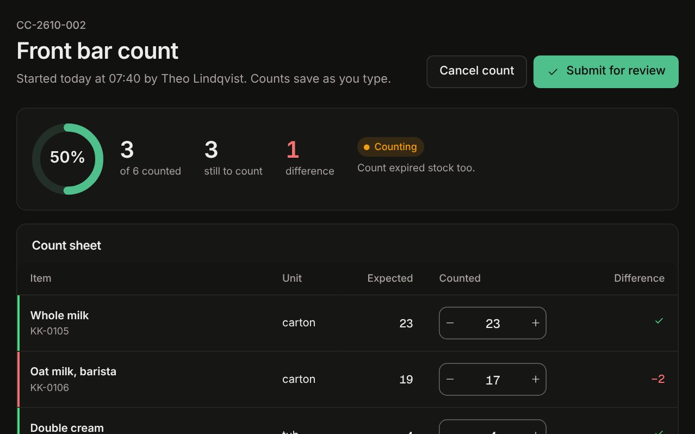Click expected value 19 for Oat milk
695x434 pixels.
(x=406, y=380)
